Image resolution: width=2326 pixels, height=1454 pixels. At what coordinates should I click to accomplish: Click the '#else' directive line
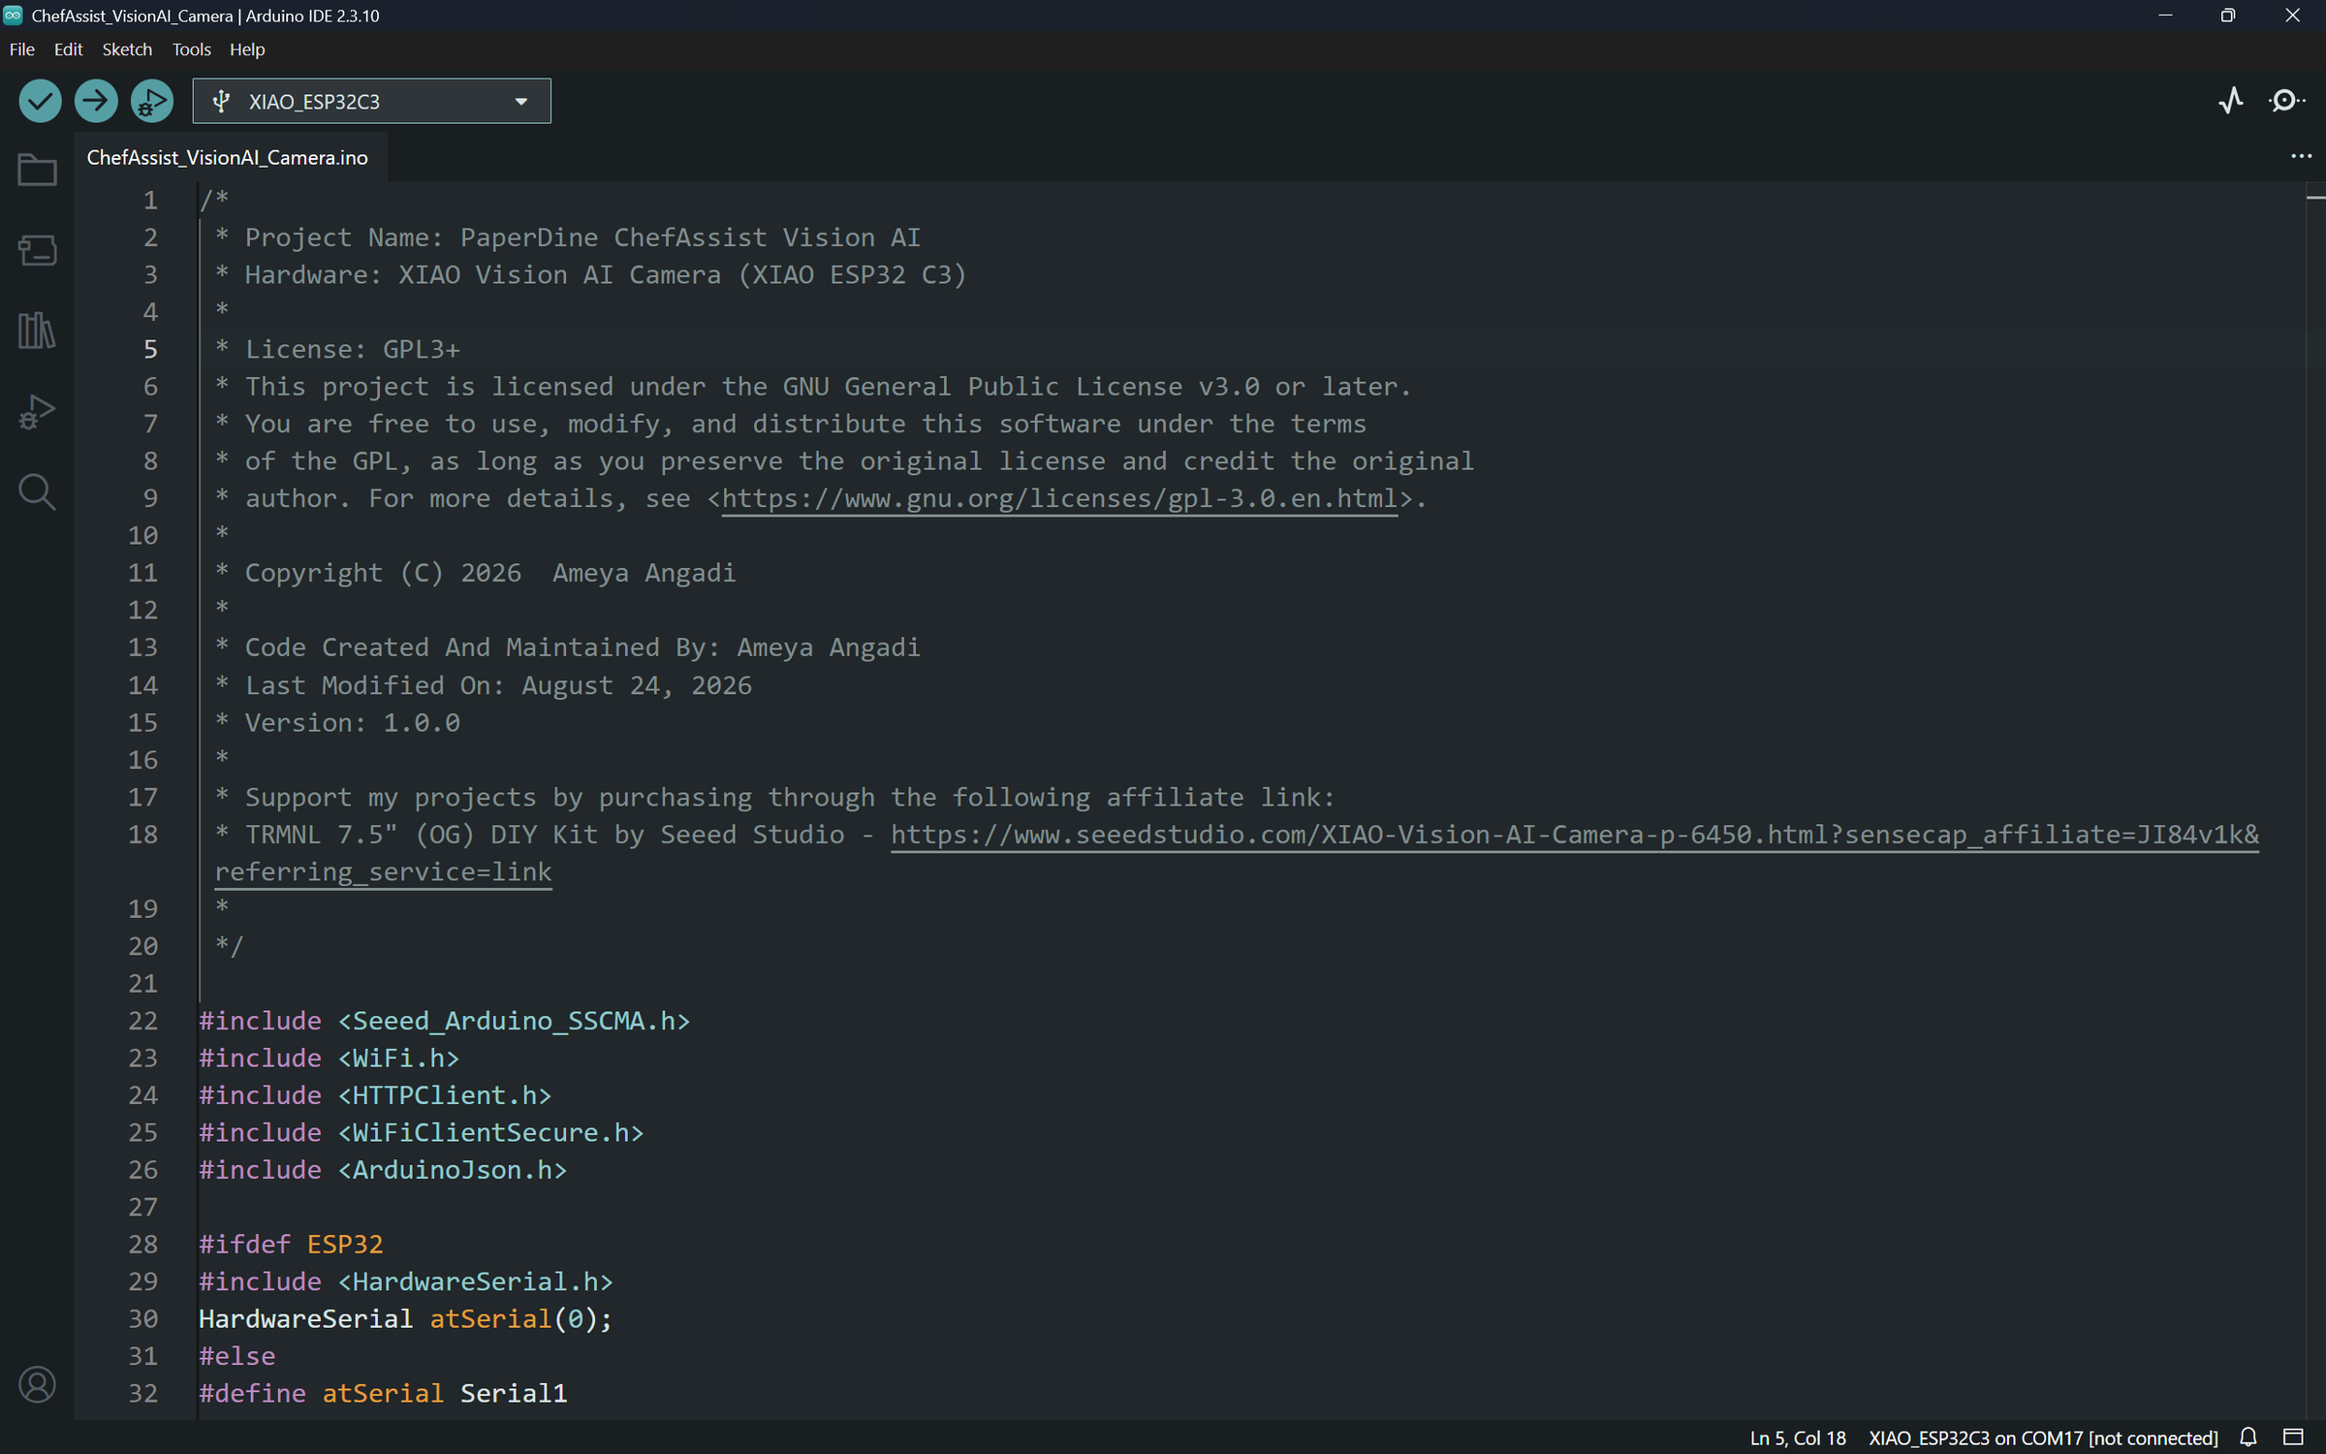pos(236,1356)
